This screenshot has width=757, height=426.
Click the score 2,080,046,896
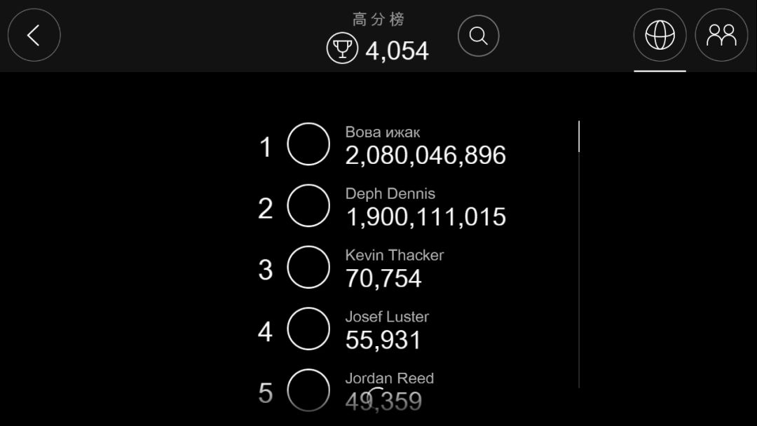tap(425, 156)
